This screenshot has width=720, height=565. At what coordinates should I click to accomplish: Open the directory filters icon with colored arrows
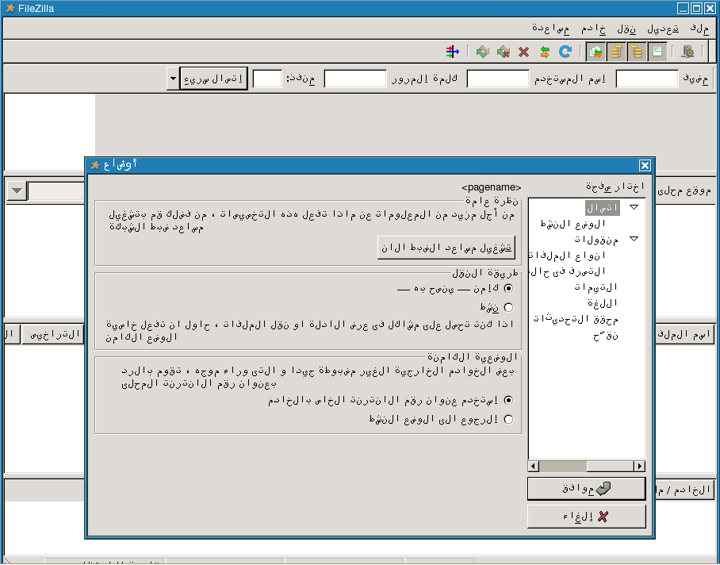[x=452, y=52]
